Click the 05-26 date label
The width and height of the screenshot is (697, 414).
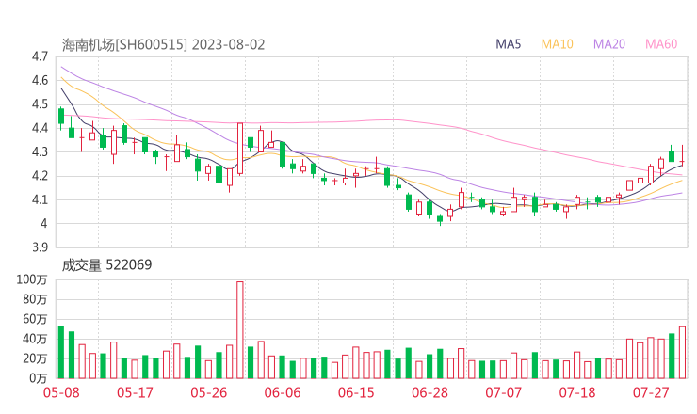209,392
